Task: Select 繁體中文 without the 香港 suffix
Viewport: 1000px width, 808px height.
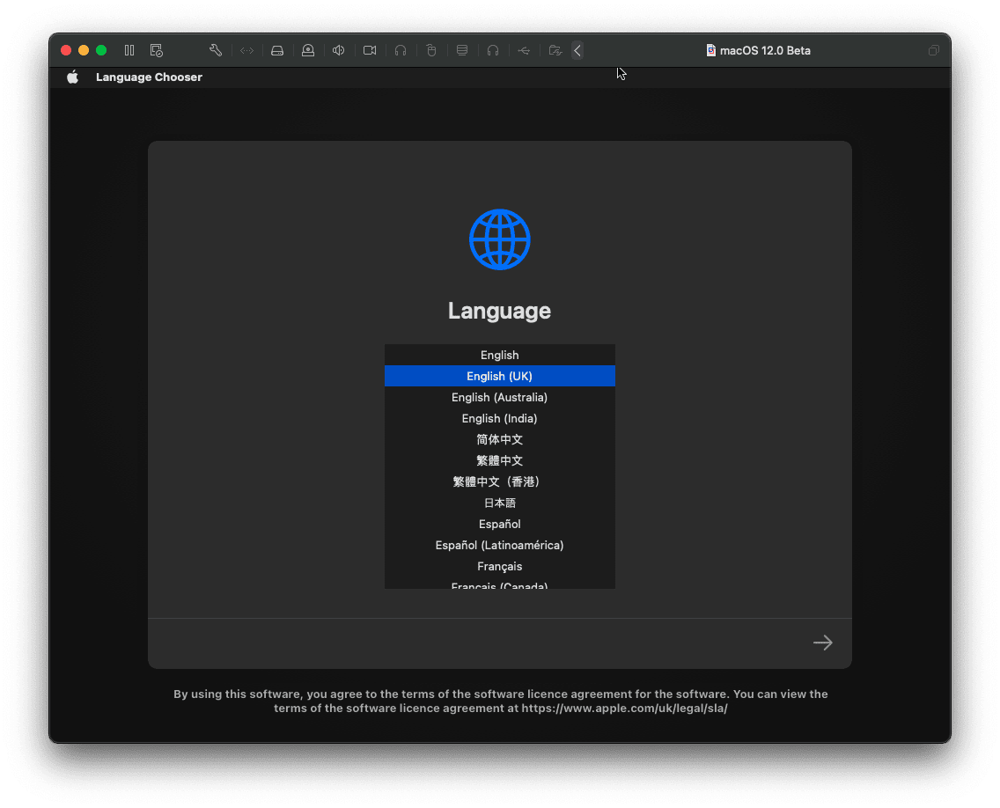Action: 500,460
